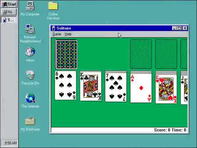Switch to the My Computer taskbar button
Screen dimensions: 197x148
(x=9, y=12)
